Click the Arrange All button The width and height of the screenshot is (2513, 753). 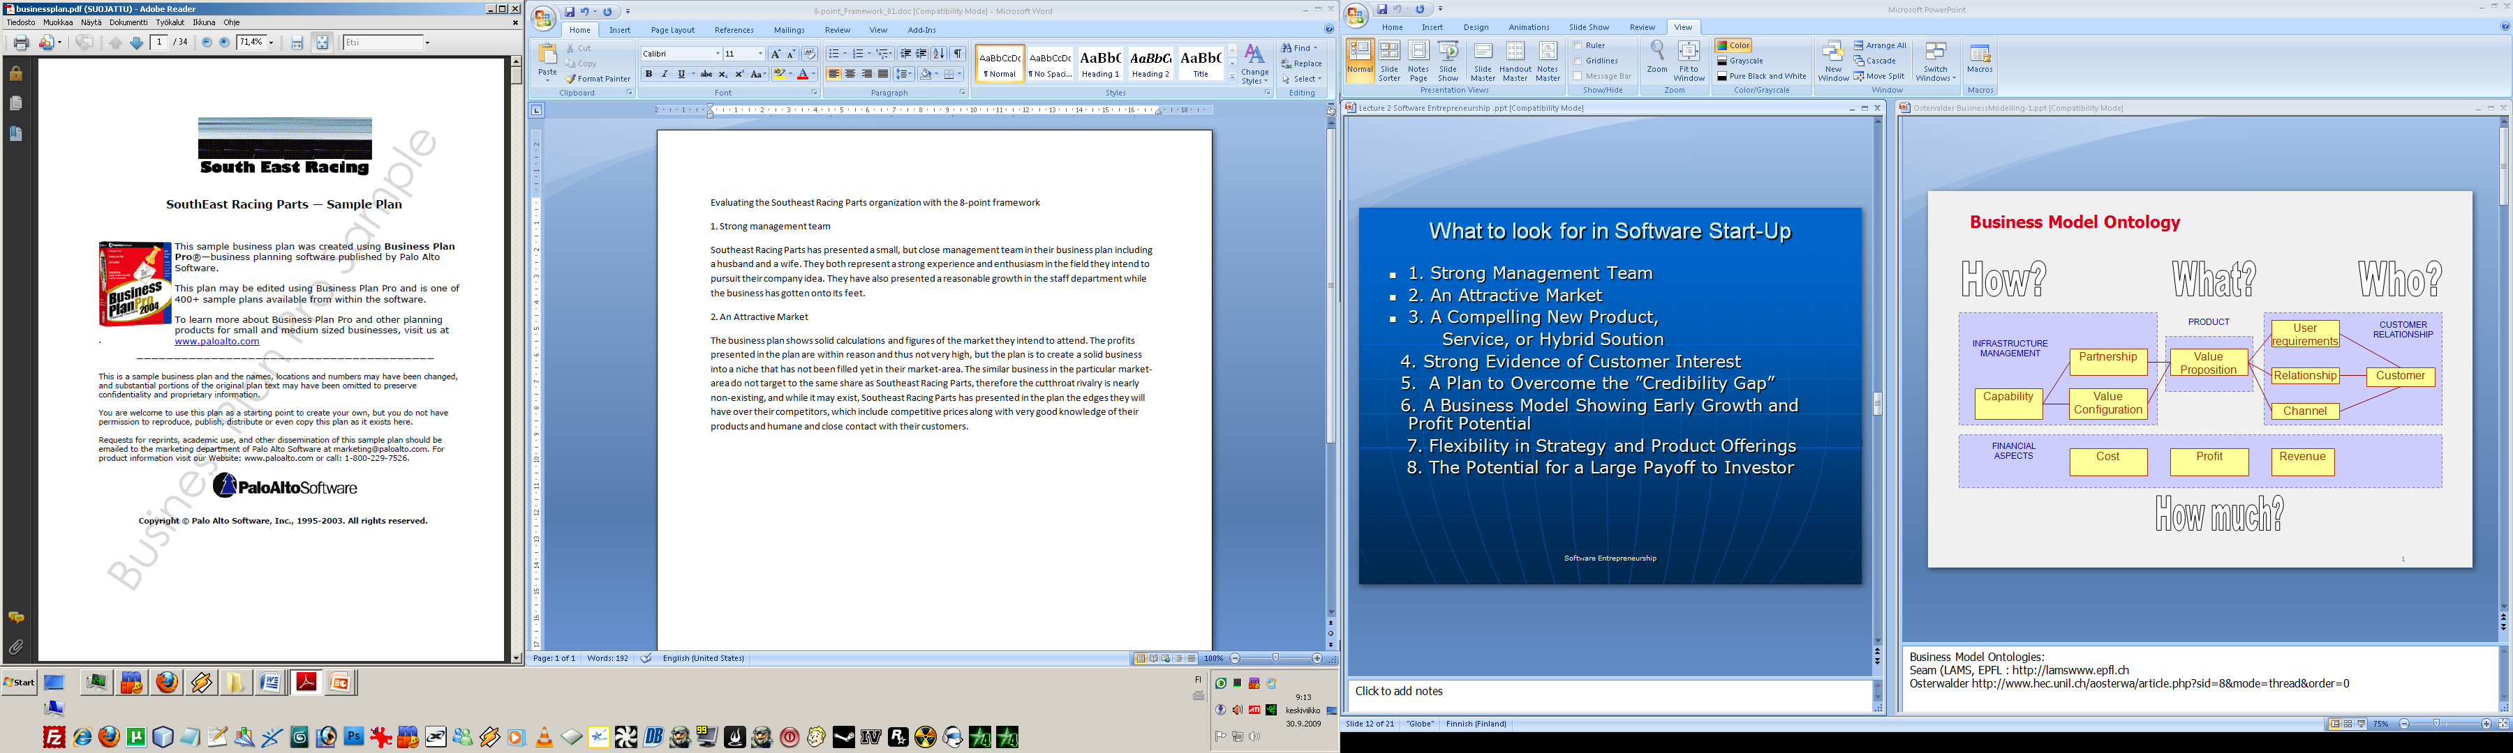point(1880,46)
